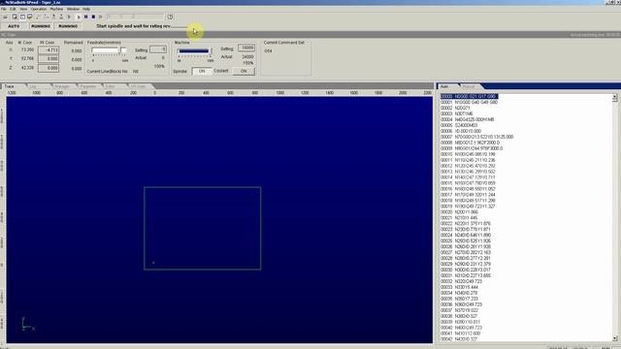This screenshot has width=621, height=349.
Task: Click the lone icon after the greyed toolbar box
Action: [x=170, y=17]
